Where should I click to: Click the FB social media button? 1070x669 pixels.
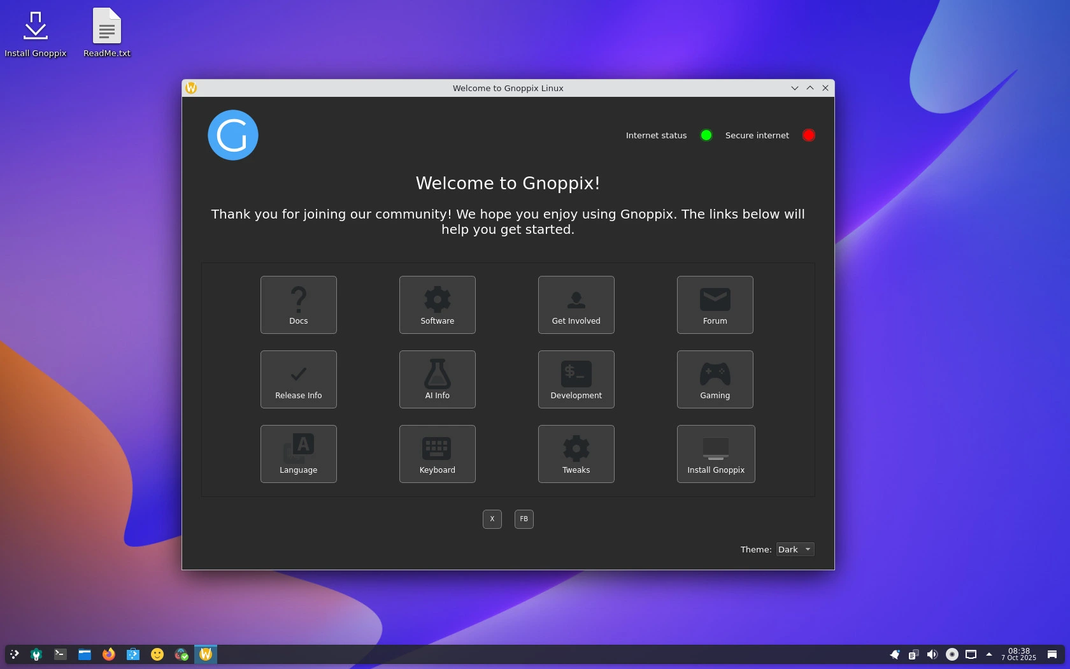pos(524,519)
